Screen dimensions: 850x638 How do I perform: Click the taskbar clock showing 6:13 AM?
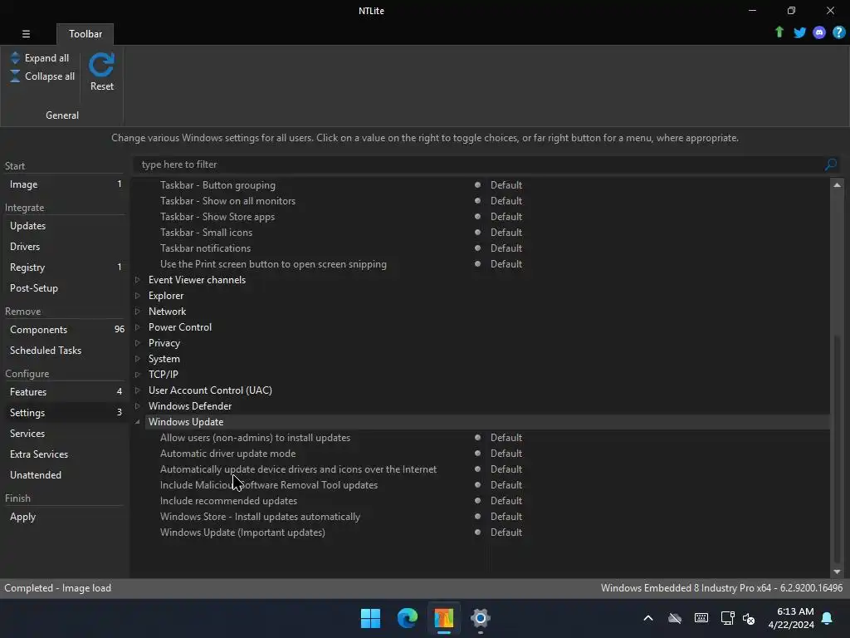[791, 618]
